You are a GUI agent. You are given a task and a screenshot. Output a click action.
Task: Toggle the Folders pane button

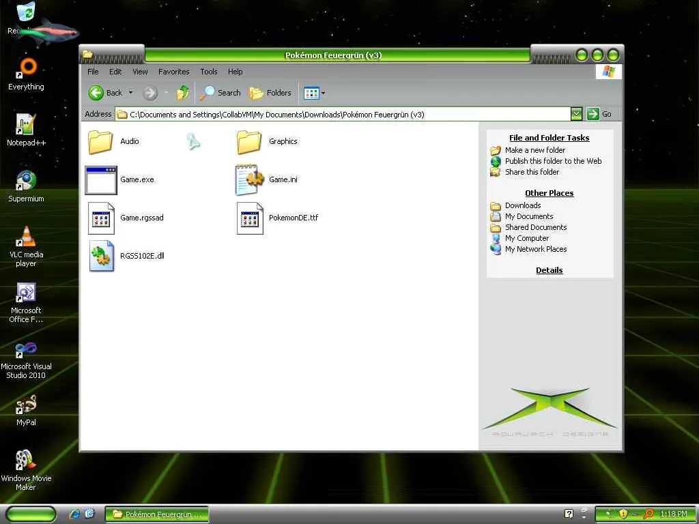[270, 93]
